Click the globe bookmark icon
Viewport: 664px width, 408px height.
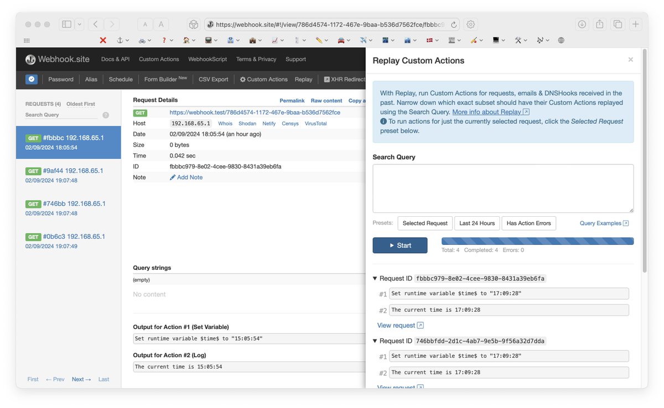tap(561, 40)
